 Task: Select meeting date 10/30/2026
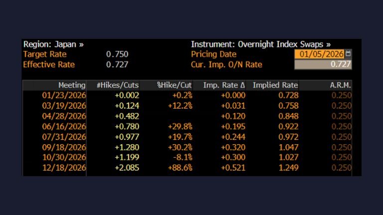coord(64,157)
